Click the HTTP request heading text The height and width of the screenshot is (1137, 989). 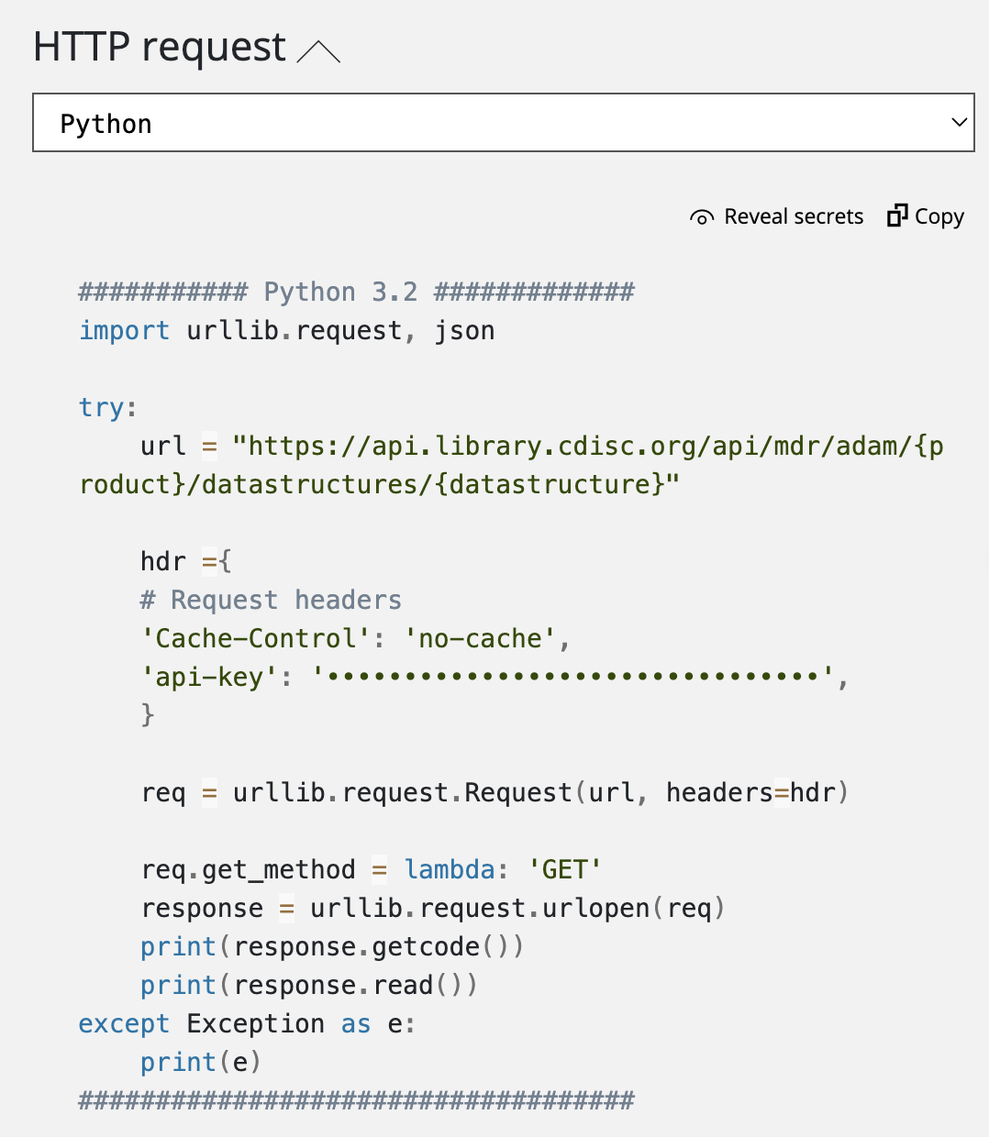160,47
